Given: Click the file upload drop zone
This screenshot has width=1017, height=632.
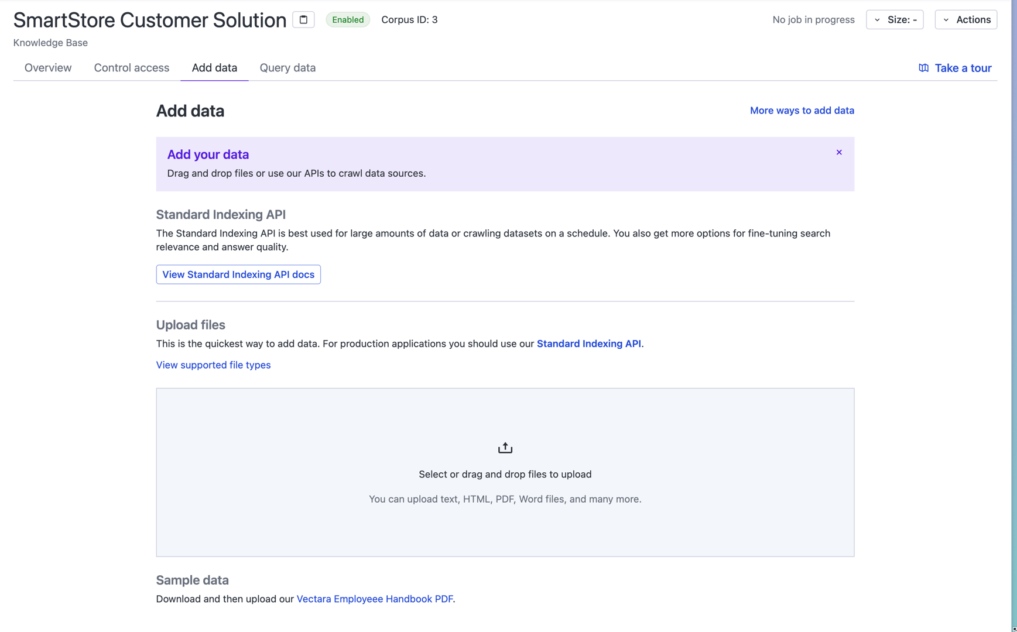Looking at the screenshot, I should [505, 527].
